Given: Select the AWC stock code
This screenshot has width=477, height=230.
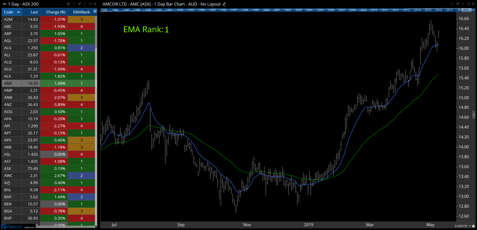Looking at the screenshot, I should 8,175.
